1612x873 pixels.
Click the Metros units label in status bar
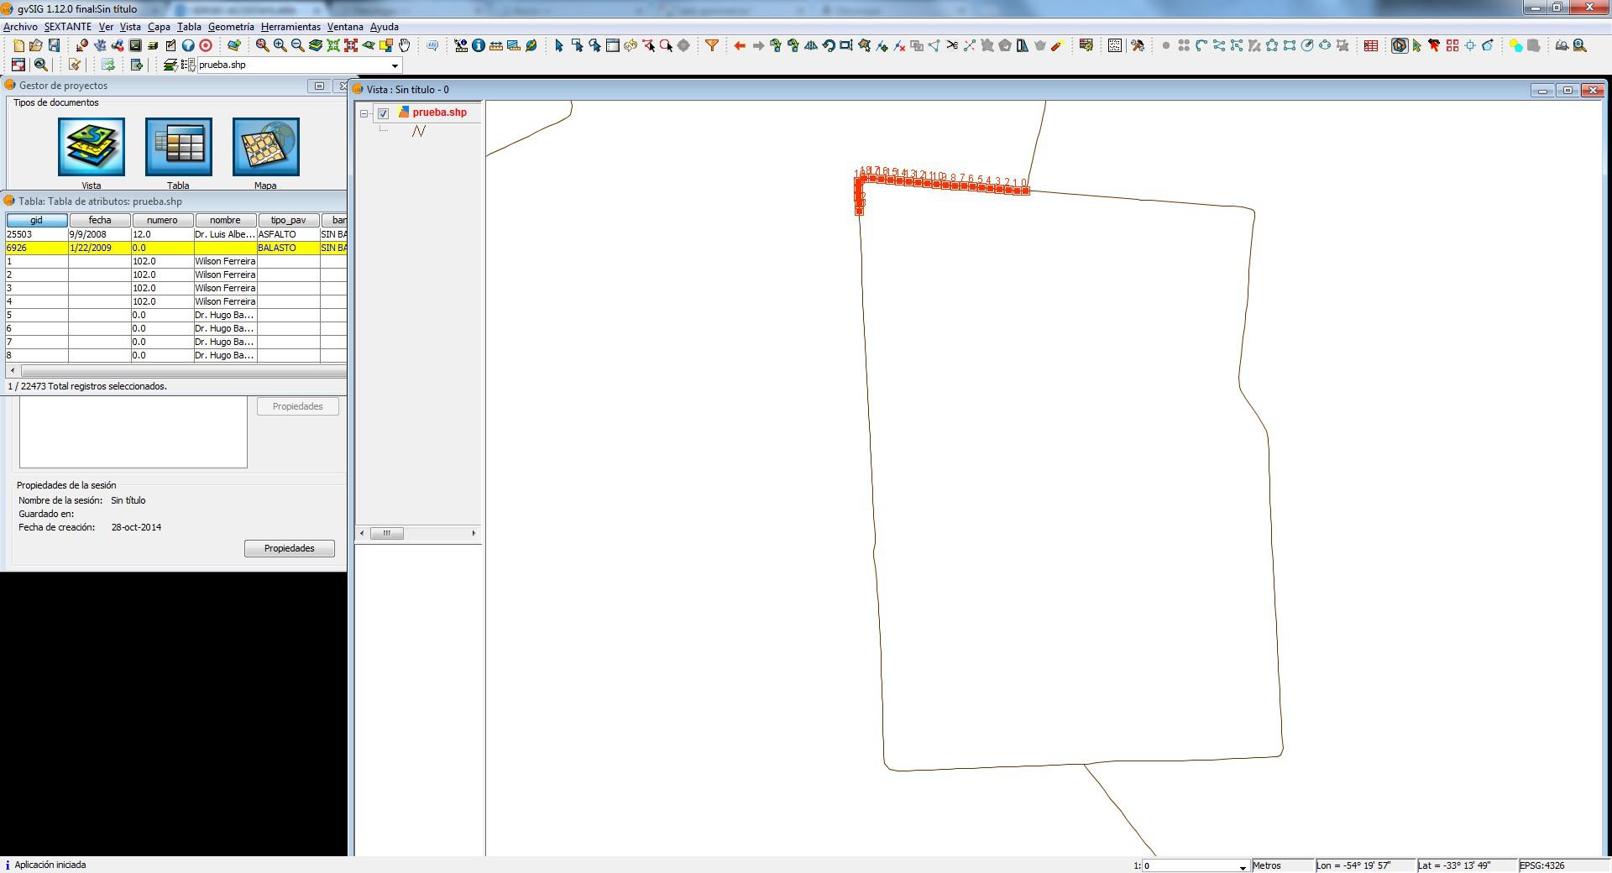click(x=1267, y=865)
